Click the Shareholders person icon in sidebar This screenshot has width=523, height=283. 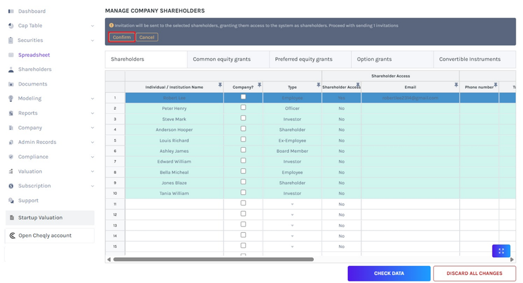tap(11, 70)
